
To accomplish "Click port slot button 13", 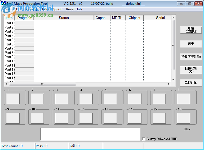I will 110,118.
